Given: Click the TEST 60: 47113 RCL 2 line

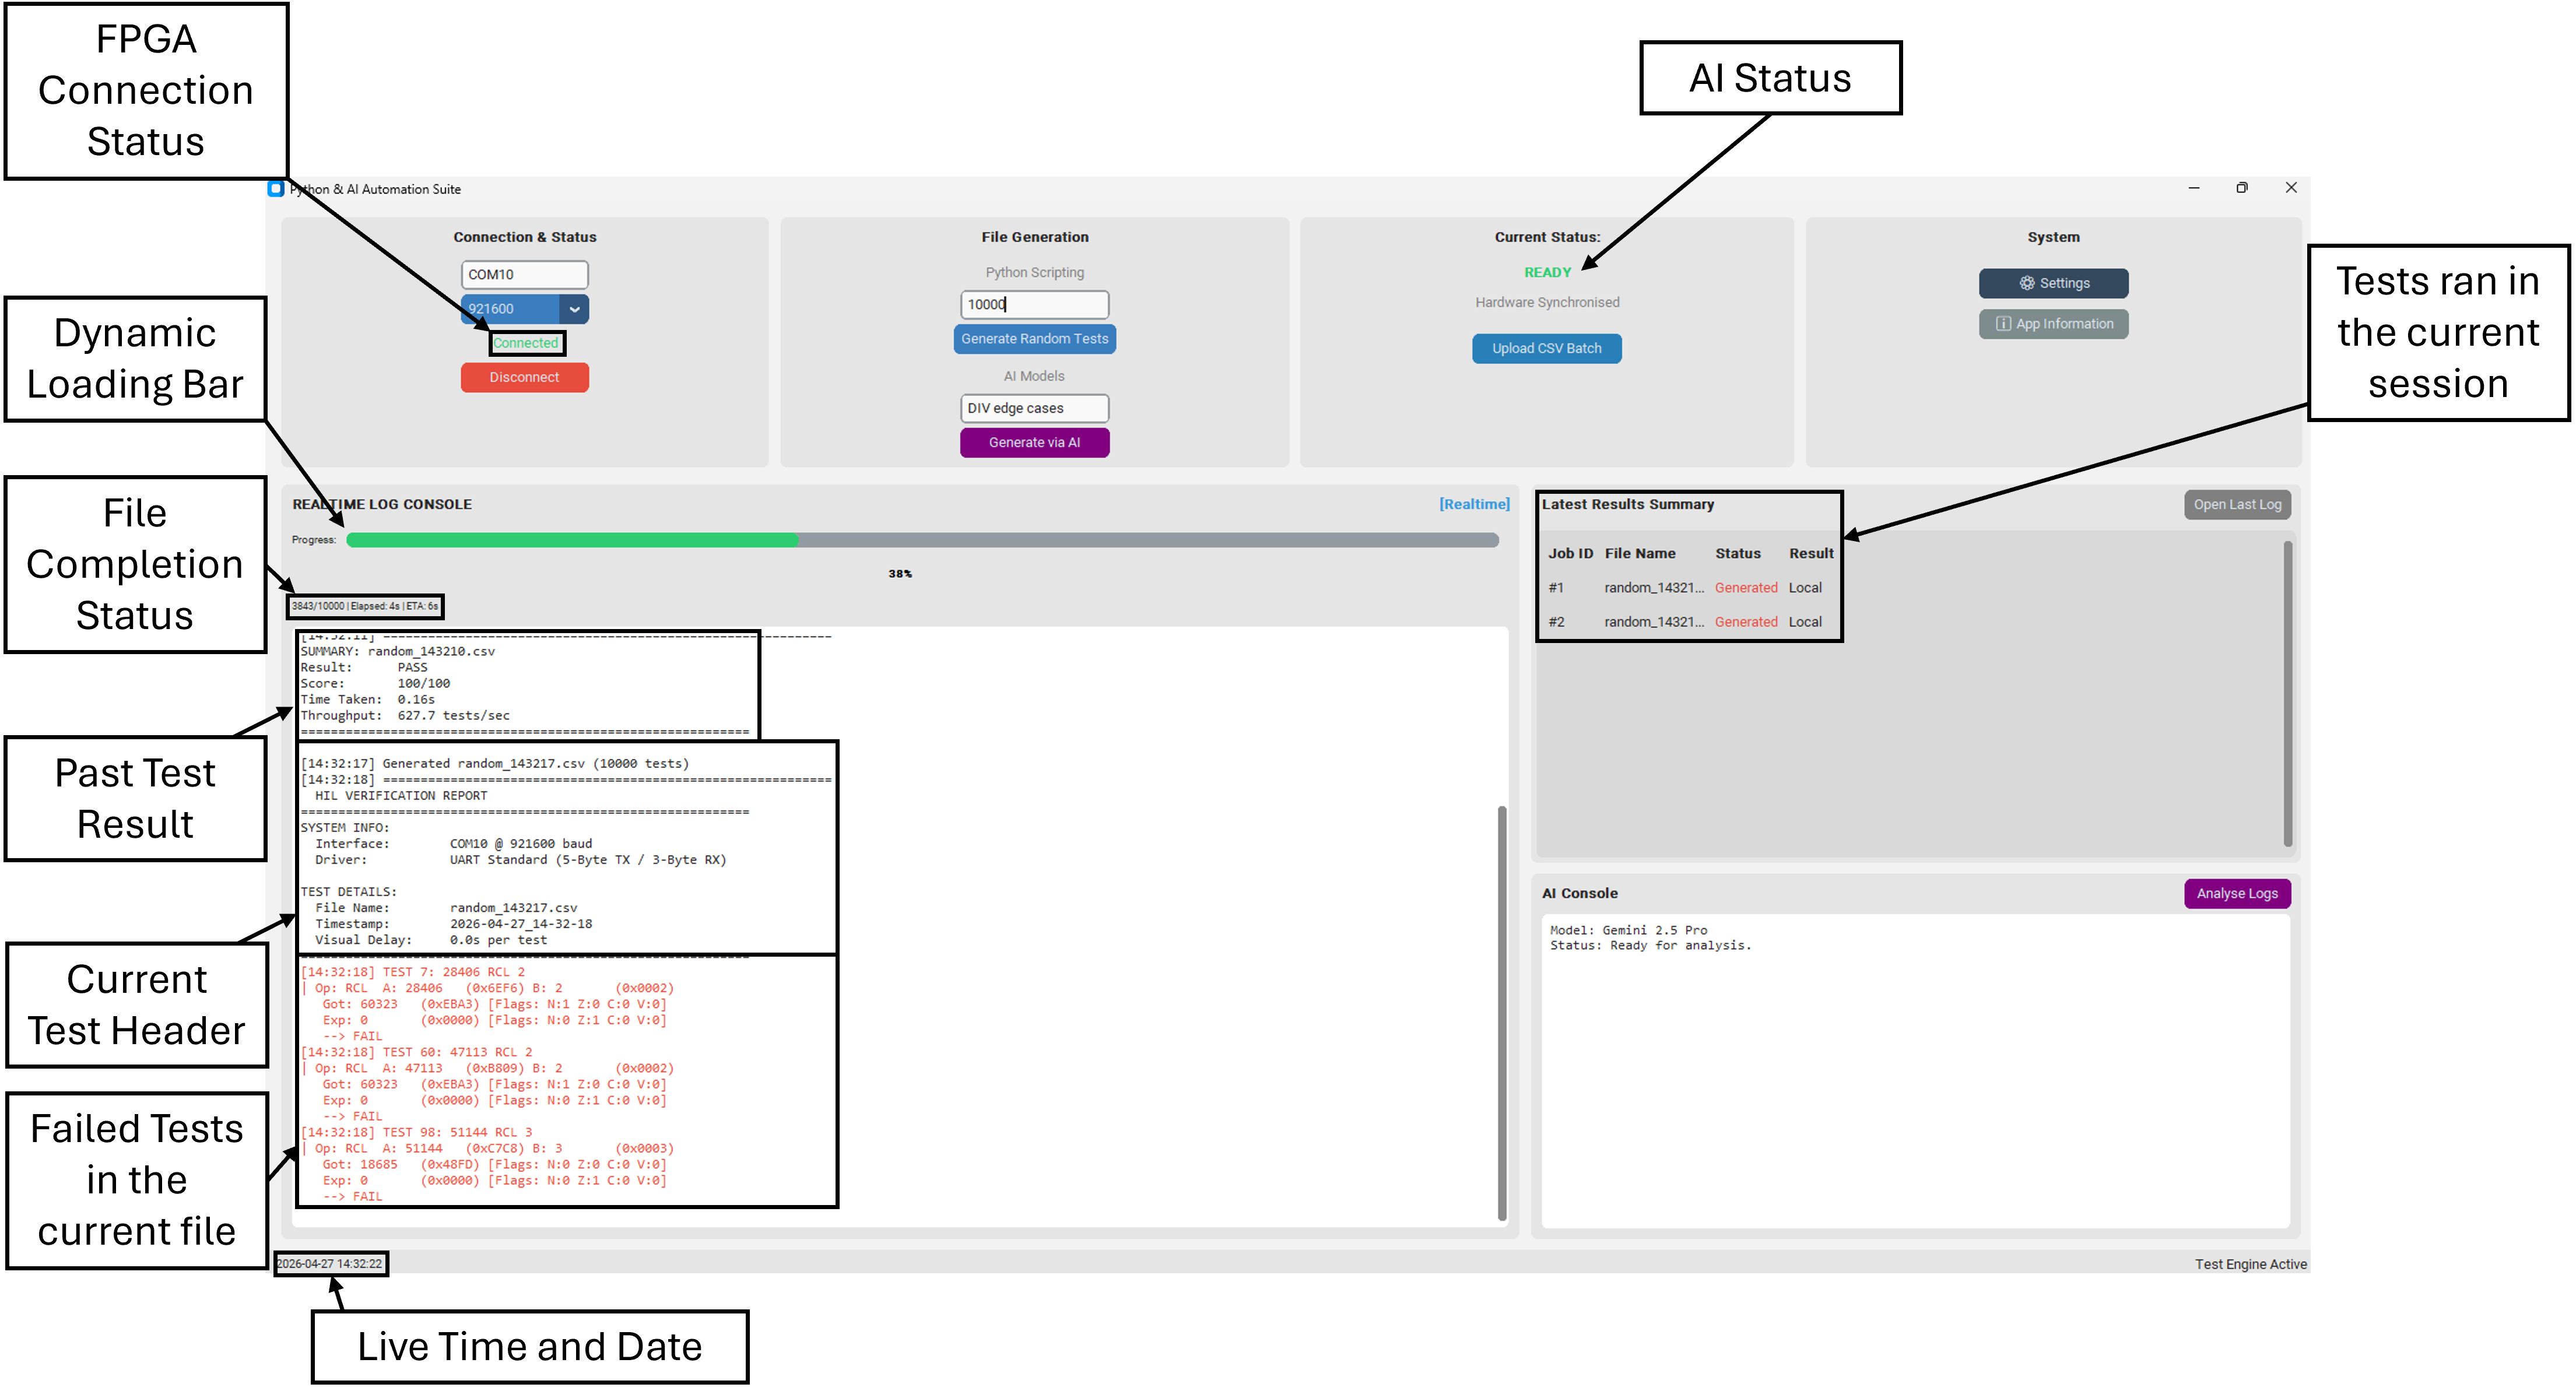Looking at the screenshot, I should tap(416, 1052).
